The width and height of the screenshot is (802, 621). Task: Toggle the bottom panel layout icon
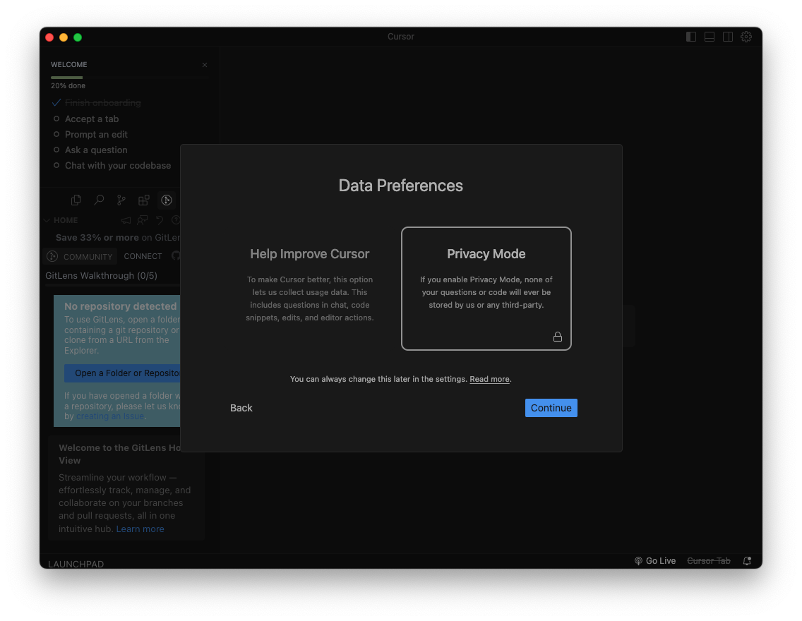point(710,37)
